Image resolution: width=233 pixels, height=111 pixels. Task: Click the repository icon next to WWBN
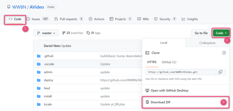click(9, 7)
